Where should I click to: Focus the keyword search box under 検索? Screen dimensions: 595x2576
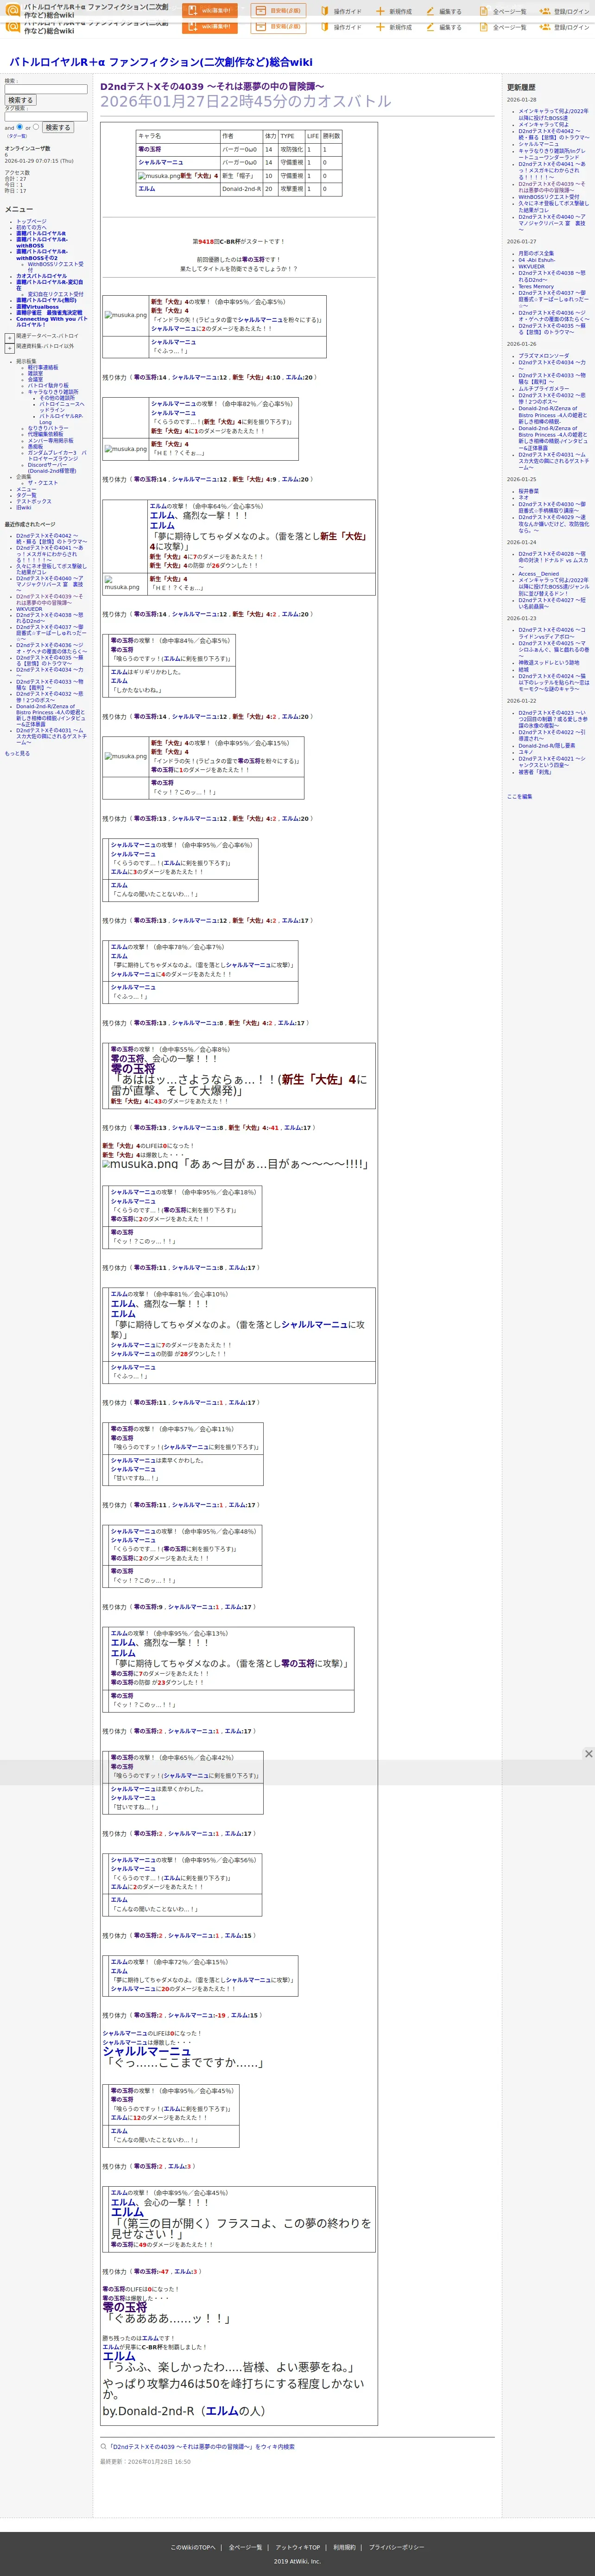pyautogui.click(x=46, y=89)
